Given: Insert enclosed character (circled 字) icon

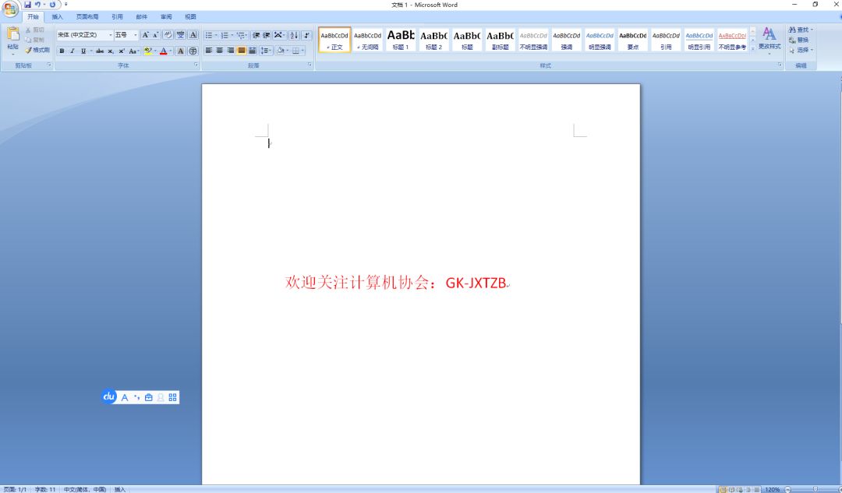Looking at the screenshot, I should [x=193, y=51].
